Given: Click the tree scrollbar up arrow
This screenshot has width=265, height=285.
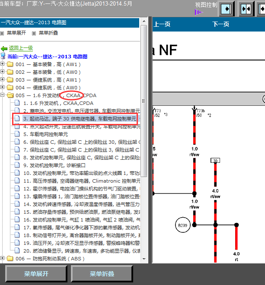Looking at the screenshot, I should (x=144, y=21).
